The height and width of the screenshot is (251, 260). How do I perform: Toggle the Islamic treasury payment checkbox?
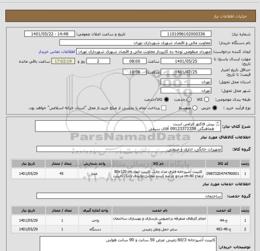[164, 108]
